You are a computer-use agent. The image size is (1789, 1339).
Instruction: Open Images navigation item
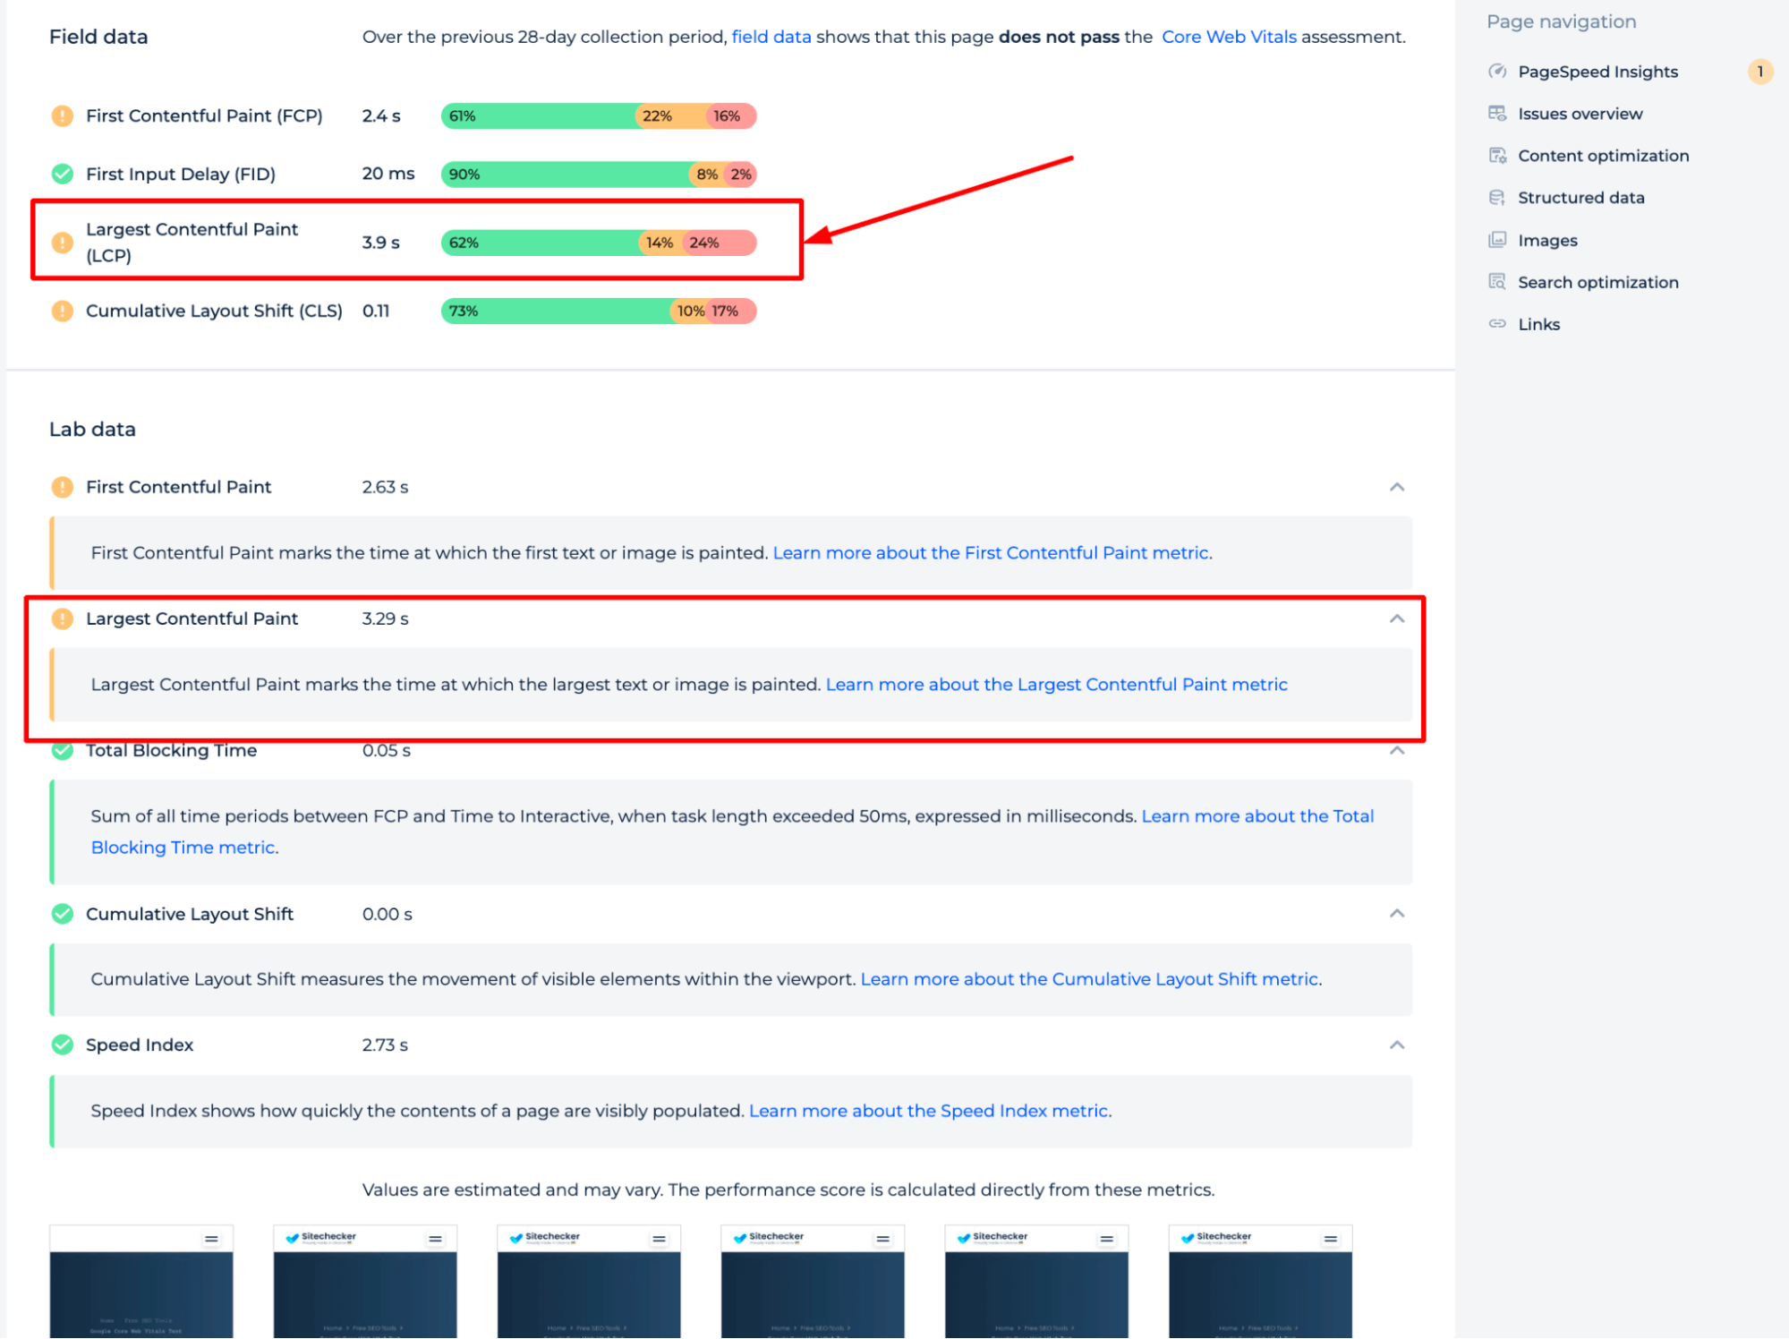[1547, 240]
